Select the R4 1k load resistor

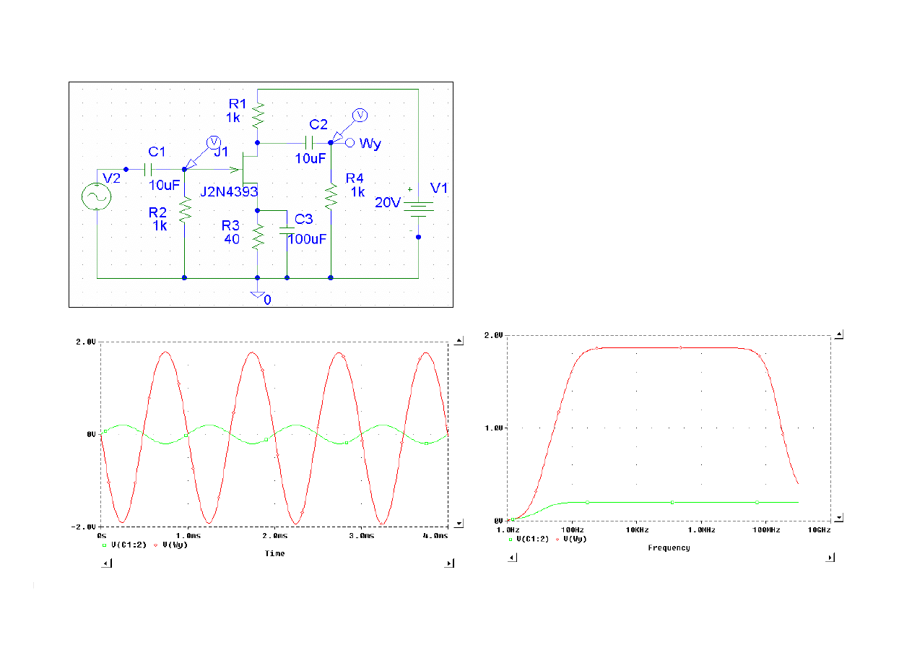pyautogui.click(x=331, y=196)
